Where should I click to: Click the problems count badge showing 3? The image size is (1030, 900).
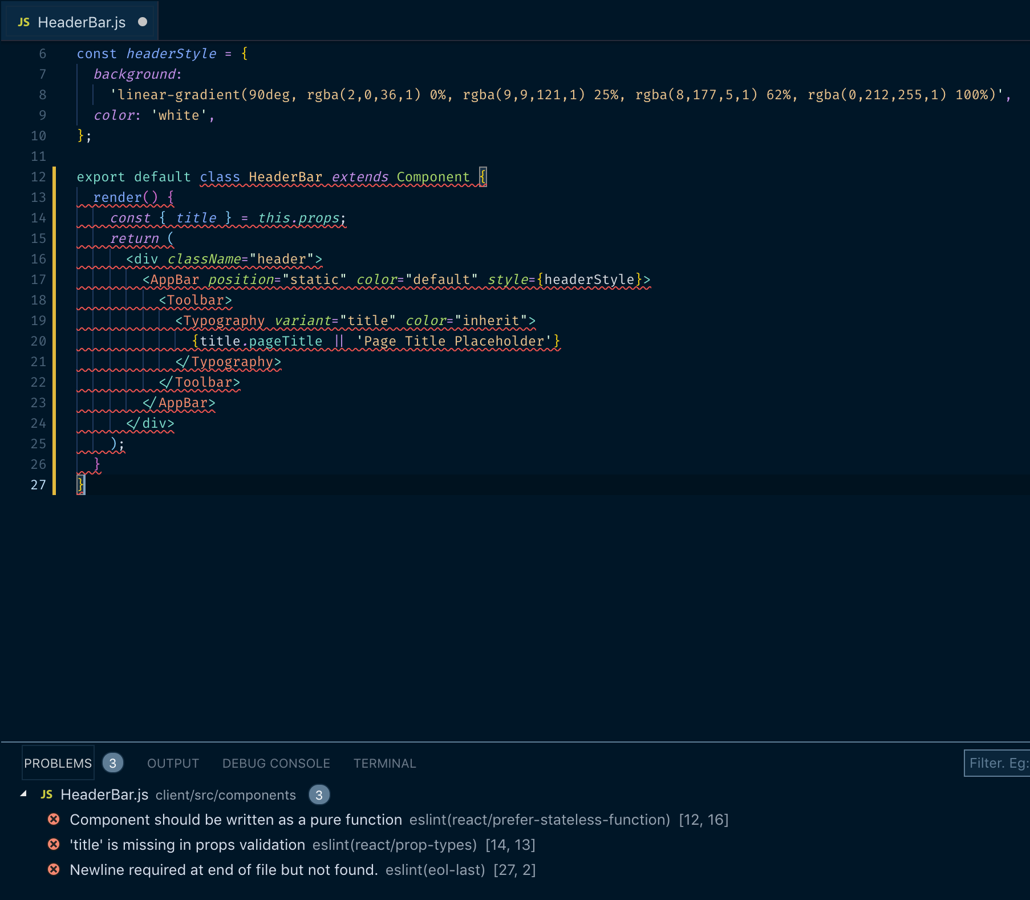point(112,763)
